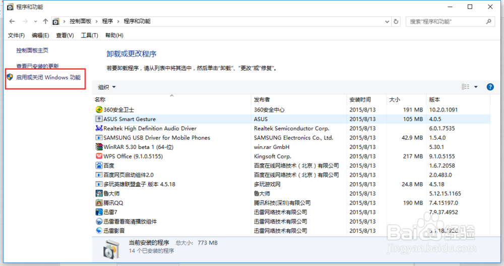The width and height of the screenshot is (504, 266).
Task: Select the Kingsoft Corp. publisher cell
Action: coord(273,156)
